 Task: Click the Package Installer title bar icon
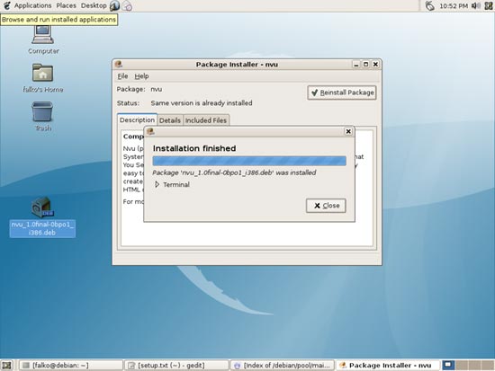click(119, 64)
